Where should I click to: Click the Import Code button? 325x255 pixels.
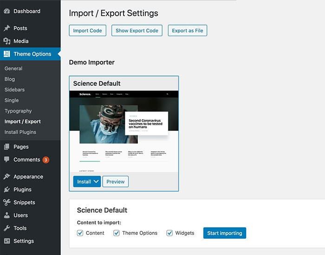(87, 31)
